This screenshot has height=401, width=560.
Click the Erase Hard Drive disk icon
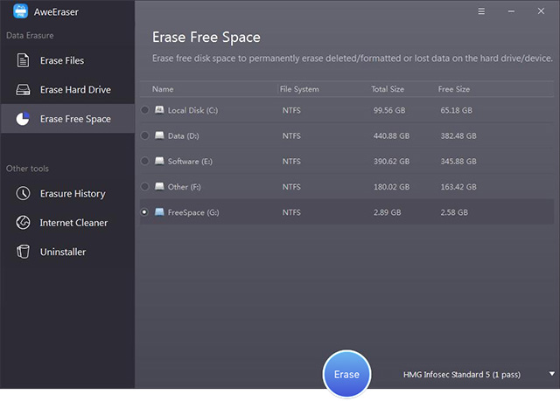coord(24,89)
